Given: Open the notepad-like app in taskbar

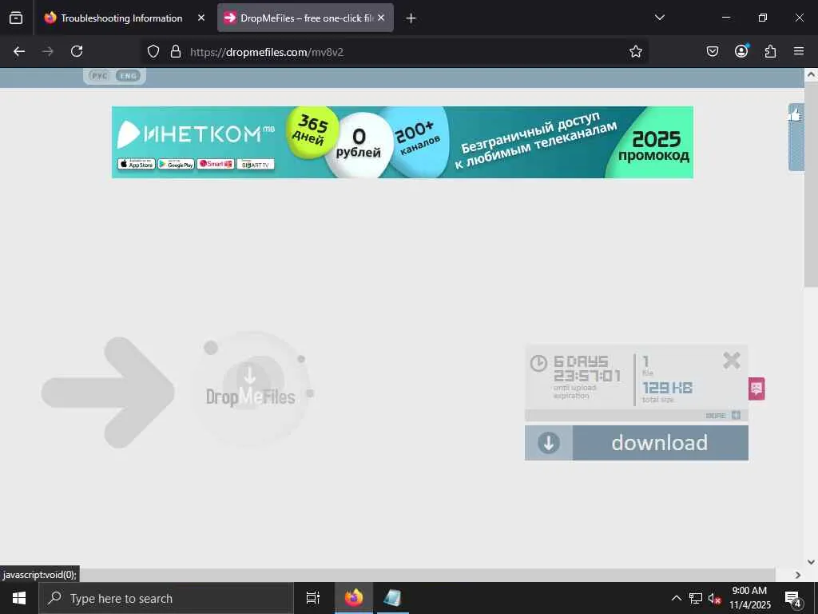Looking at the screenshot, I should coord(392,598).
